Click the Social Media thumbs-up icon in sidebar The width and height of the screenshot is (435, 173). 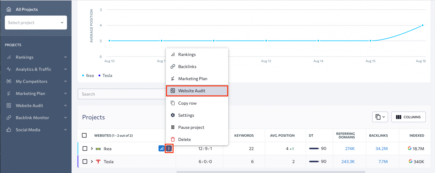(x=9, y=130)
